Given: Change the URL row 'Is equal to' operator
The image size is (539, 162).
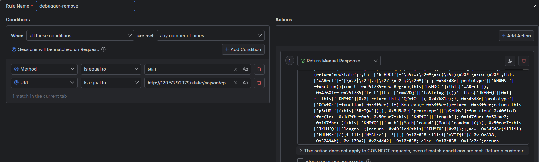Looking at the screenshot, I should [x=111, y=83].
